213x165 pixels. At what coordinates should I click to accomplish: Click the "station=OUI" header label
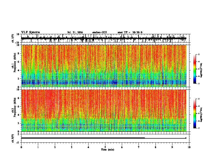[x=100, y=32]
